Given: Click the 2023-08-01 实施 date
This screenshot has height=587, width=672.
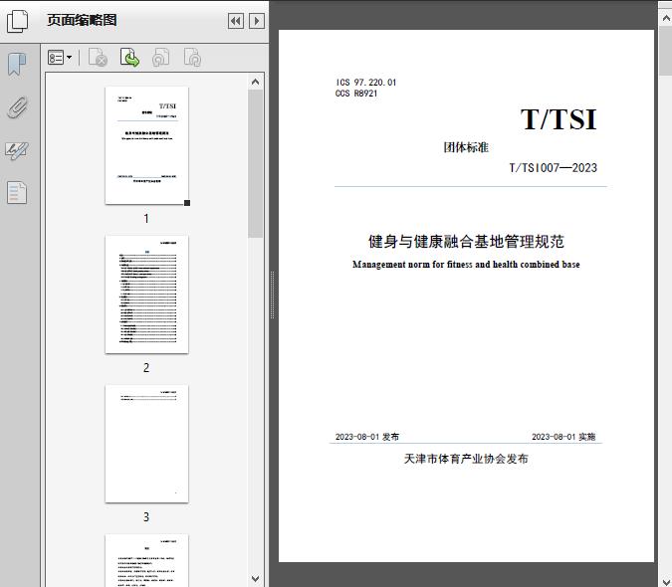Looking at the screenshot, I should tap(563, 437).
